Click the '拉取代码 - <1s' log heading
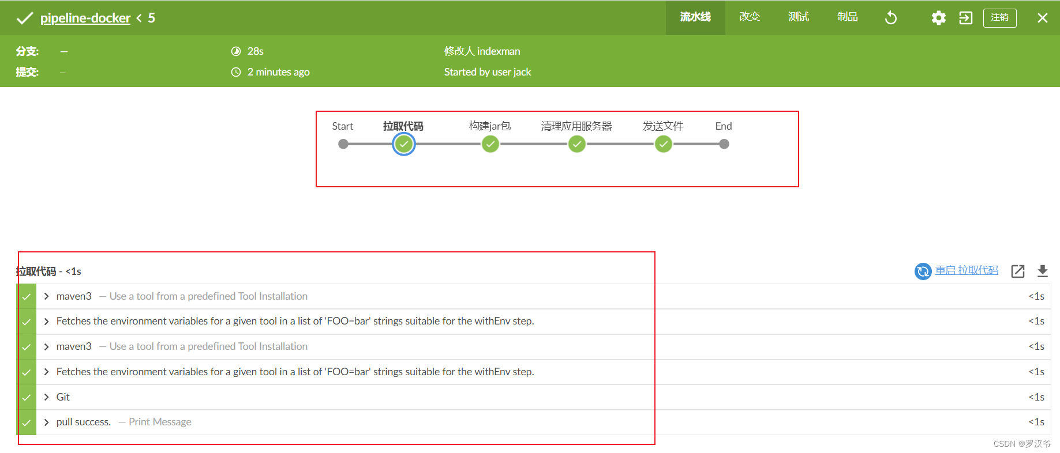This screenshot has height=453, width=1060. point(48,271)
